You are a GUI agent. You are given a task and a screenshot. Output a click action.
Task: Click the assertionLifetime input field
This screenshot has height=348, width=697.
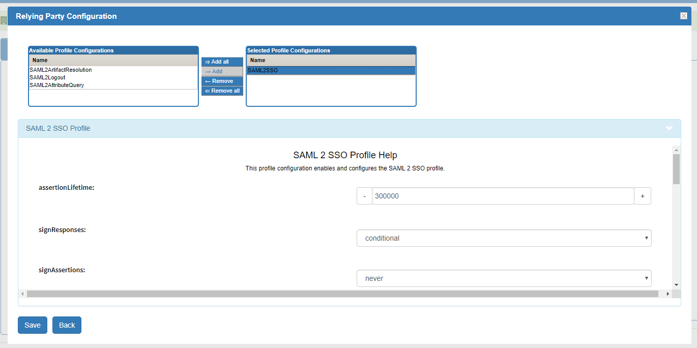[x=503, y=196]
